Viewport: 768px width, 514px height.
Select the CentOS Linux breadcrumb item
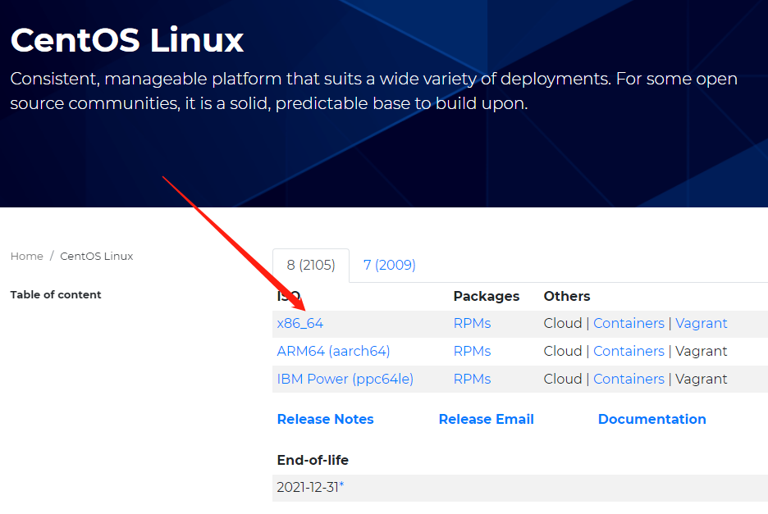point(97,257)
